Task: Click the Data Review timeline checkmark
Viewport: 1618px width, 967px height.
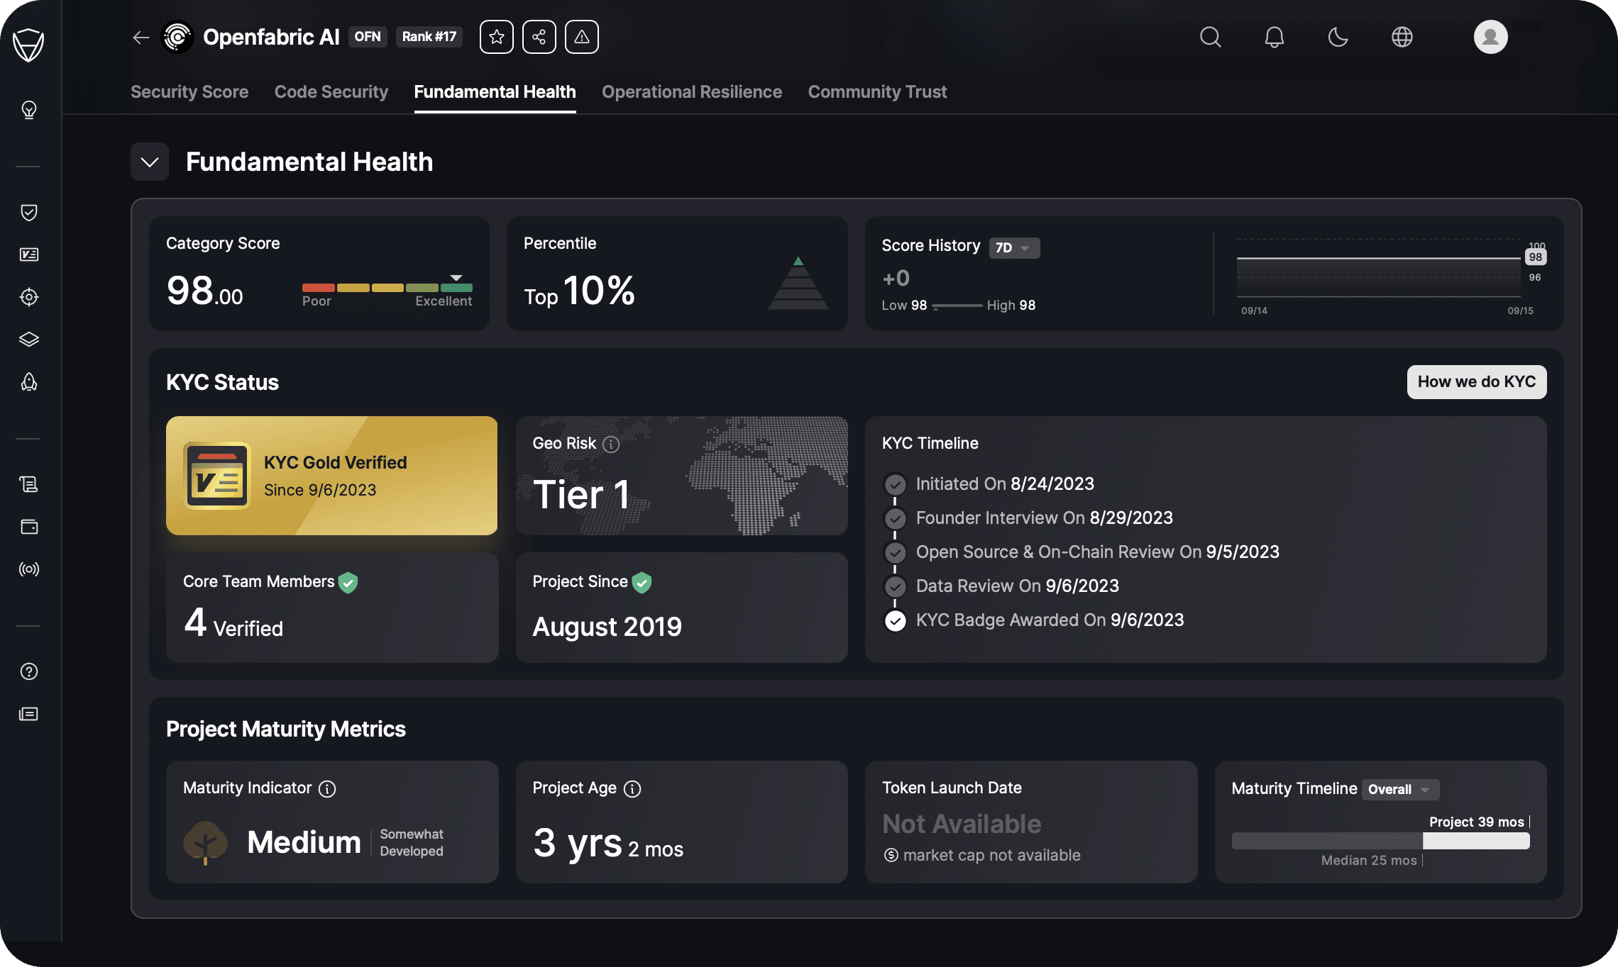Action: (896, 587)
